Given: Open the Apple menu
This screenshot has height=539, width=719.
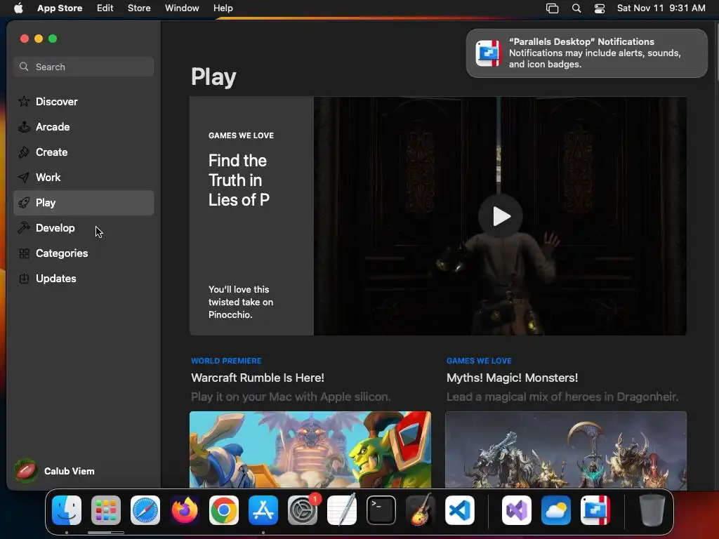Looking at the screenshot, I should [18, 8].
